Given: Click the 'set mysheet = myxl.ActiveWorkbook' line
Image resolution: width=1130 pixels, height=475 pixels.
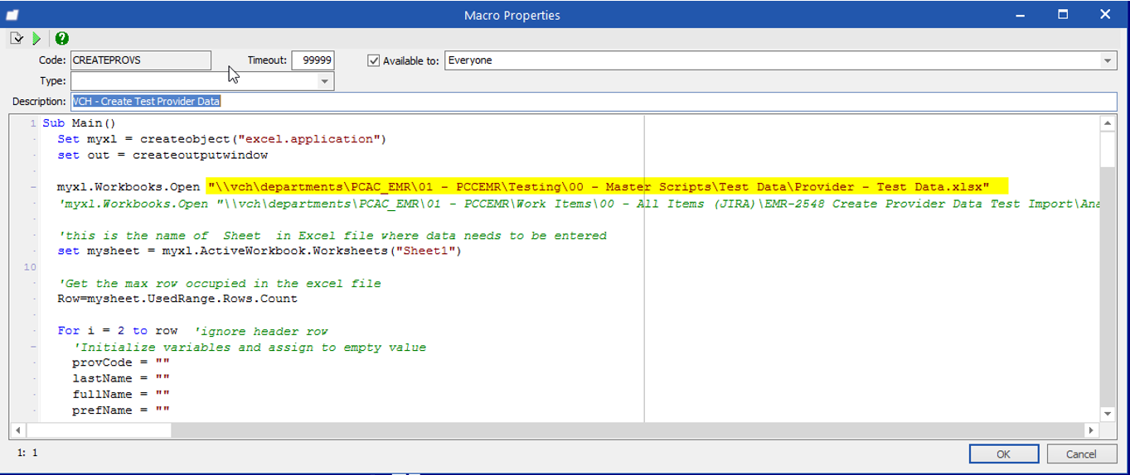Looking at the screenshot, I should 259,251.
